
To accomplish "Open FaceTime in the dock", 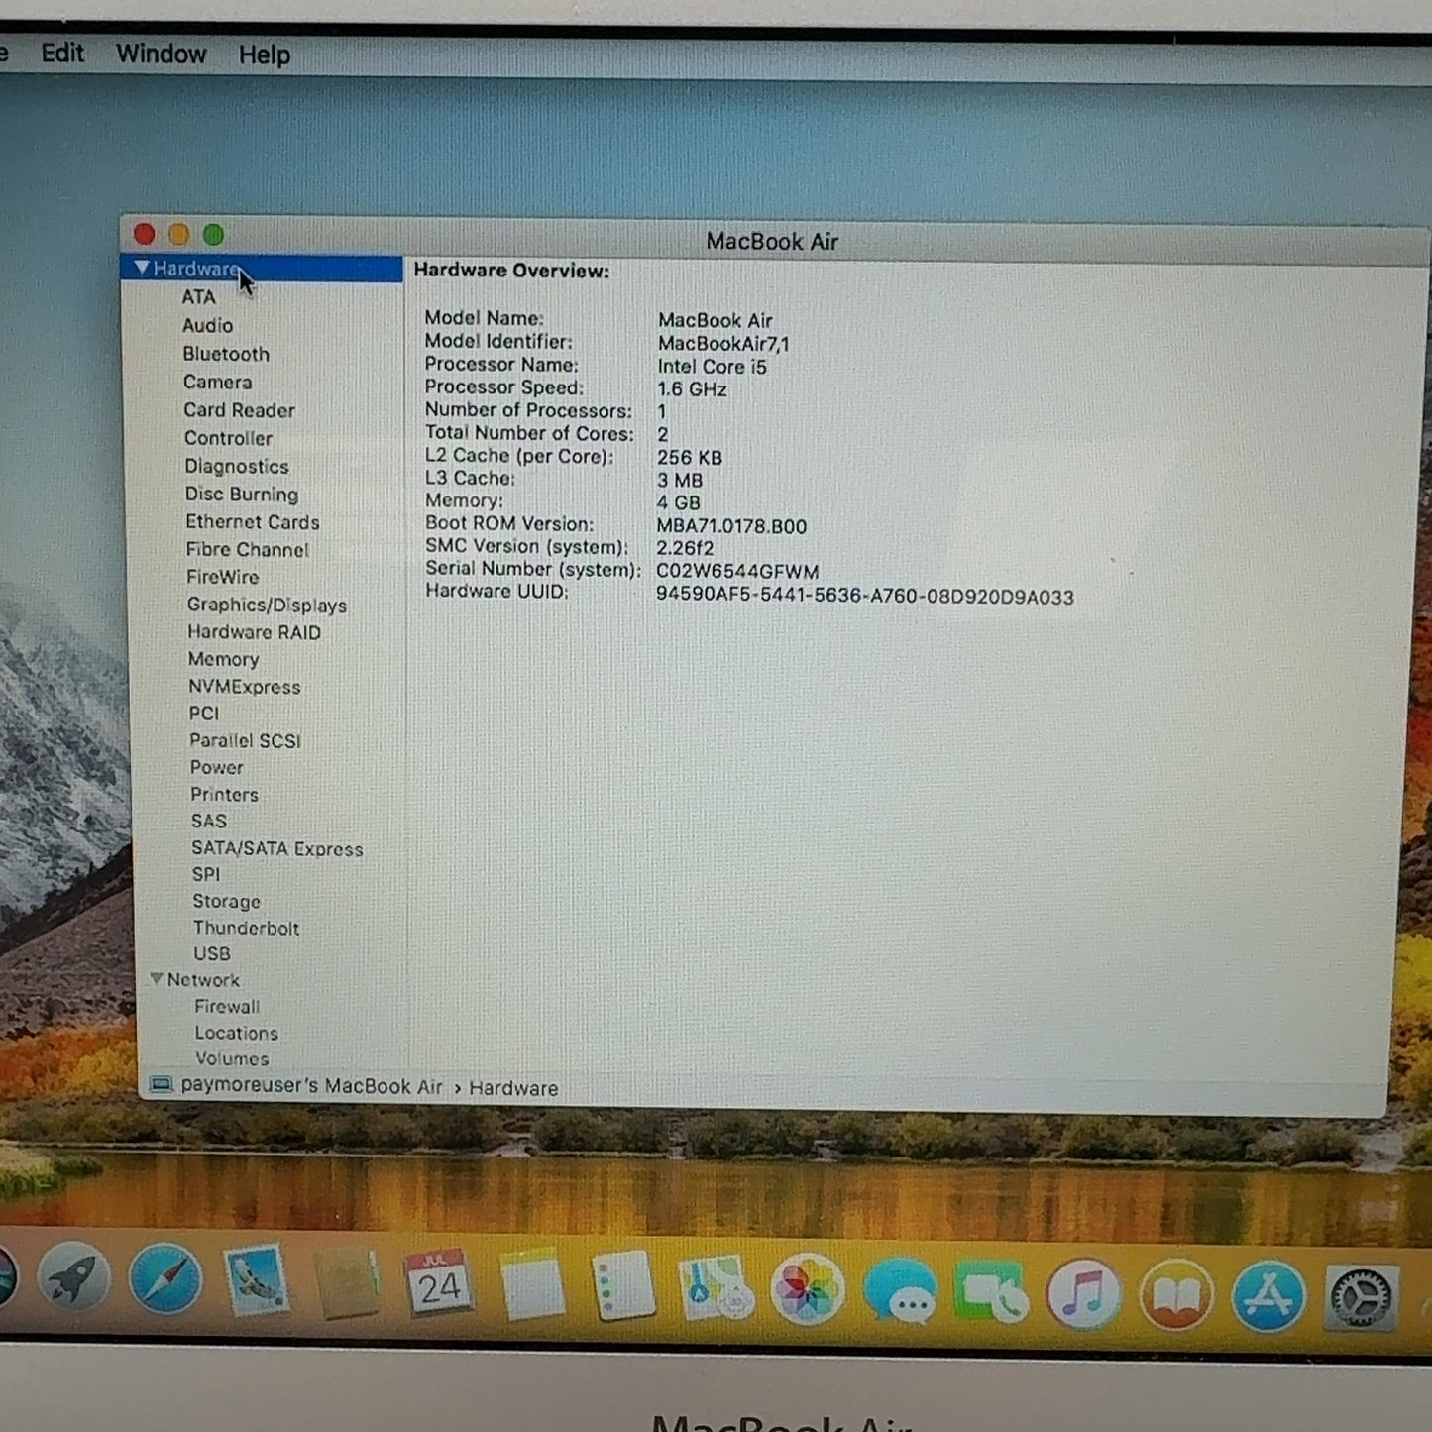I will [x=991, y=1292].
